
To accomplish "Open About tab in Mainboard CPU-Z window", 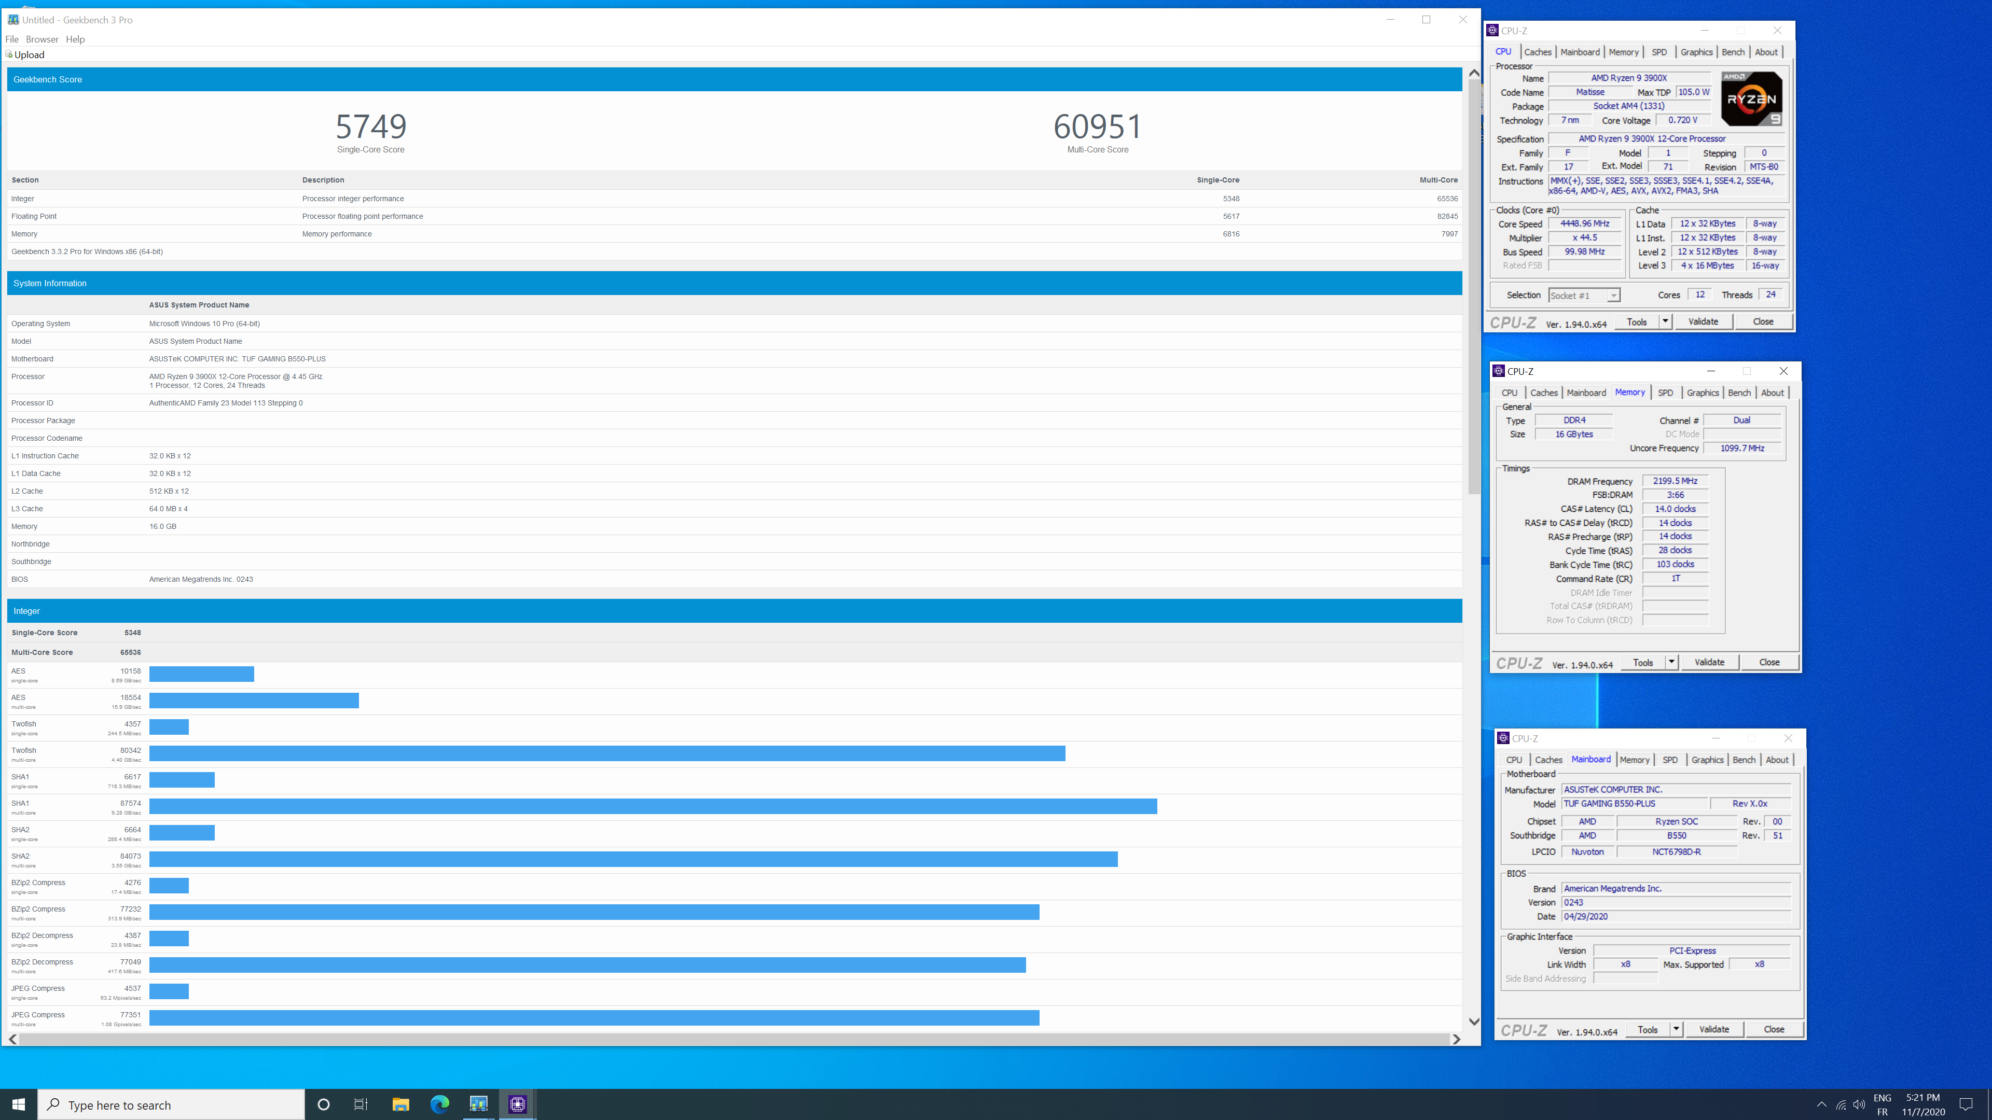I will (x=1776, y=760).
